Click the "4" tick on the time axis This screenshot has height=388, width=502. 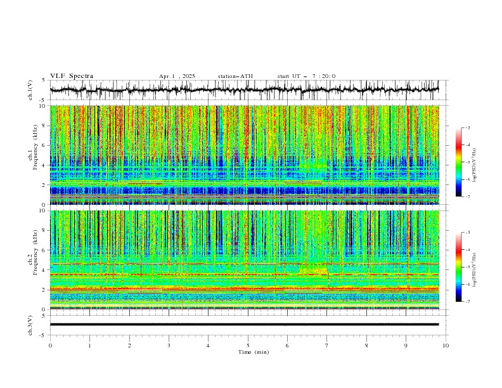[208, 346]
